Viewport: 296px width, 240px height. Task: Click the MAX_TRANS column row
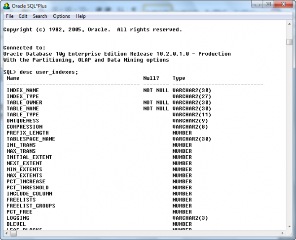click(x=99, y=151)
